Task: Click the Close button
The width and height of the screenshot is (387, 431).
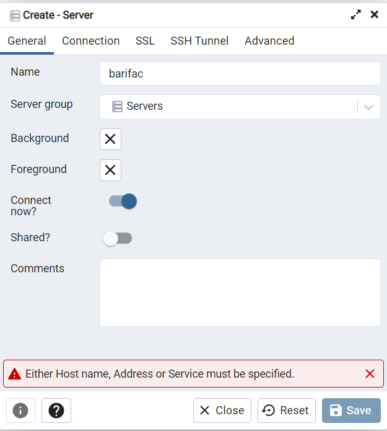Action: pyautogui.click(x=222, y=411)
